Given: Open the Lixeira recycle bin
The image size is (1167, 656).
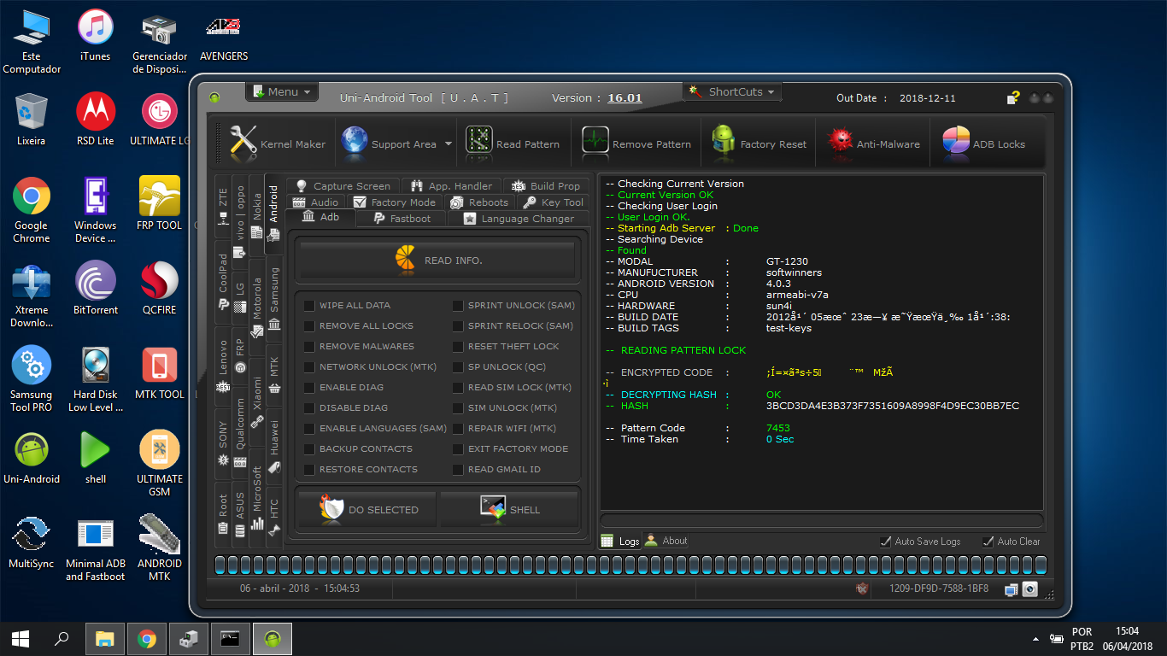Looking at the screenshot, I should tap(32, 119).
